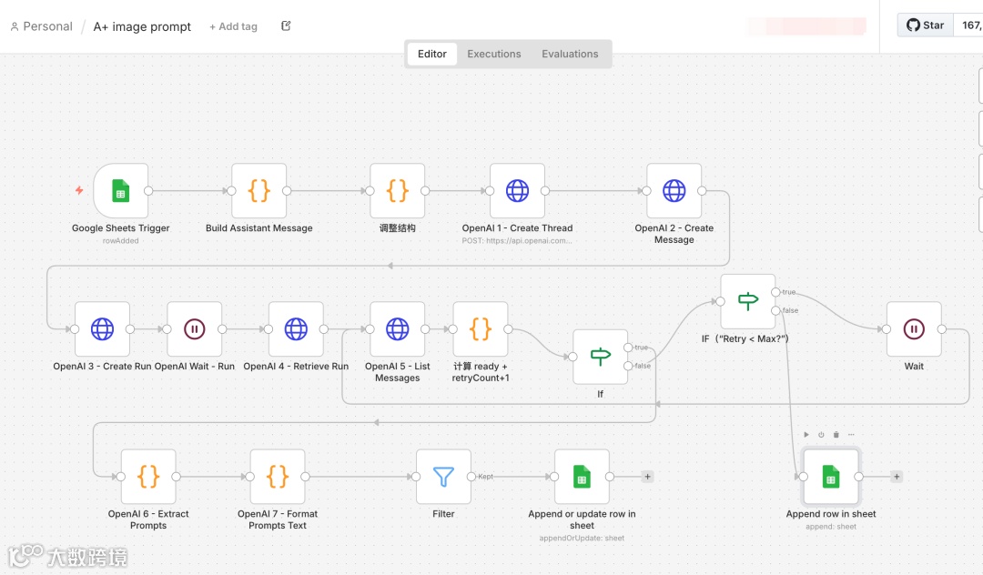Open the If node
This screenshot has height=575, width=983.
pos(600,357)
